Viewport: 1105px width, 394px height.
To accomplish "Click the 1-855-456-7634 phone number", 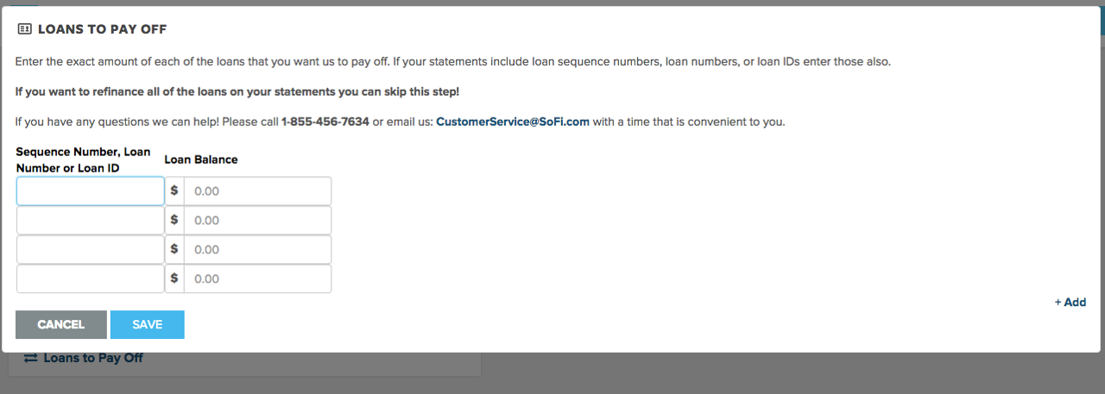I will 325,122.
